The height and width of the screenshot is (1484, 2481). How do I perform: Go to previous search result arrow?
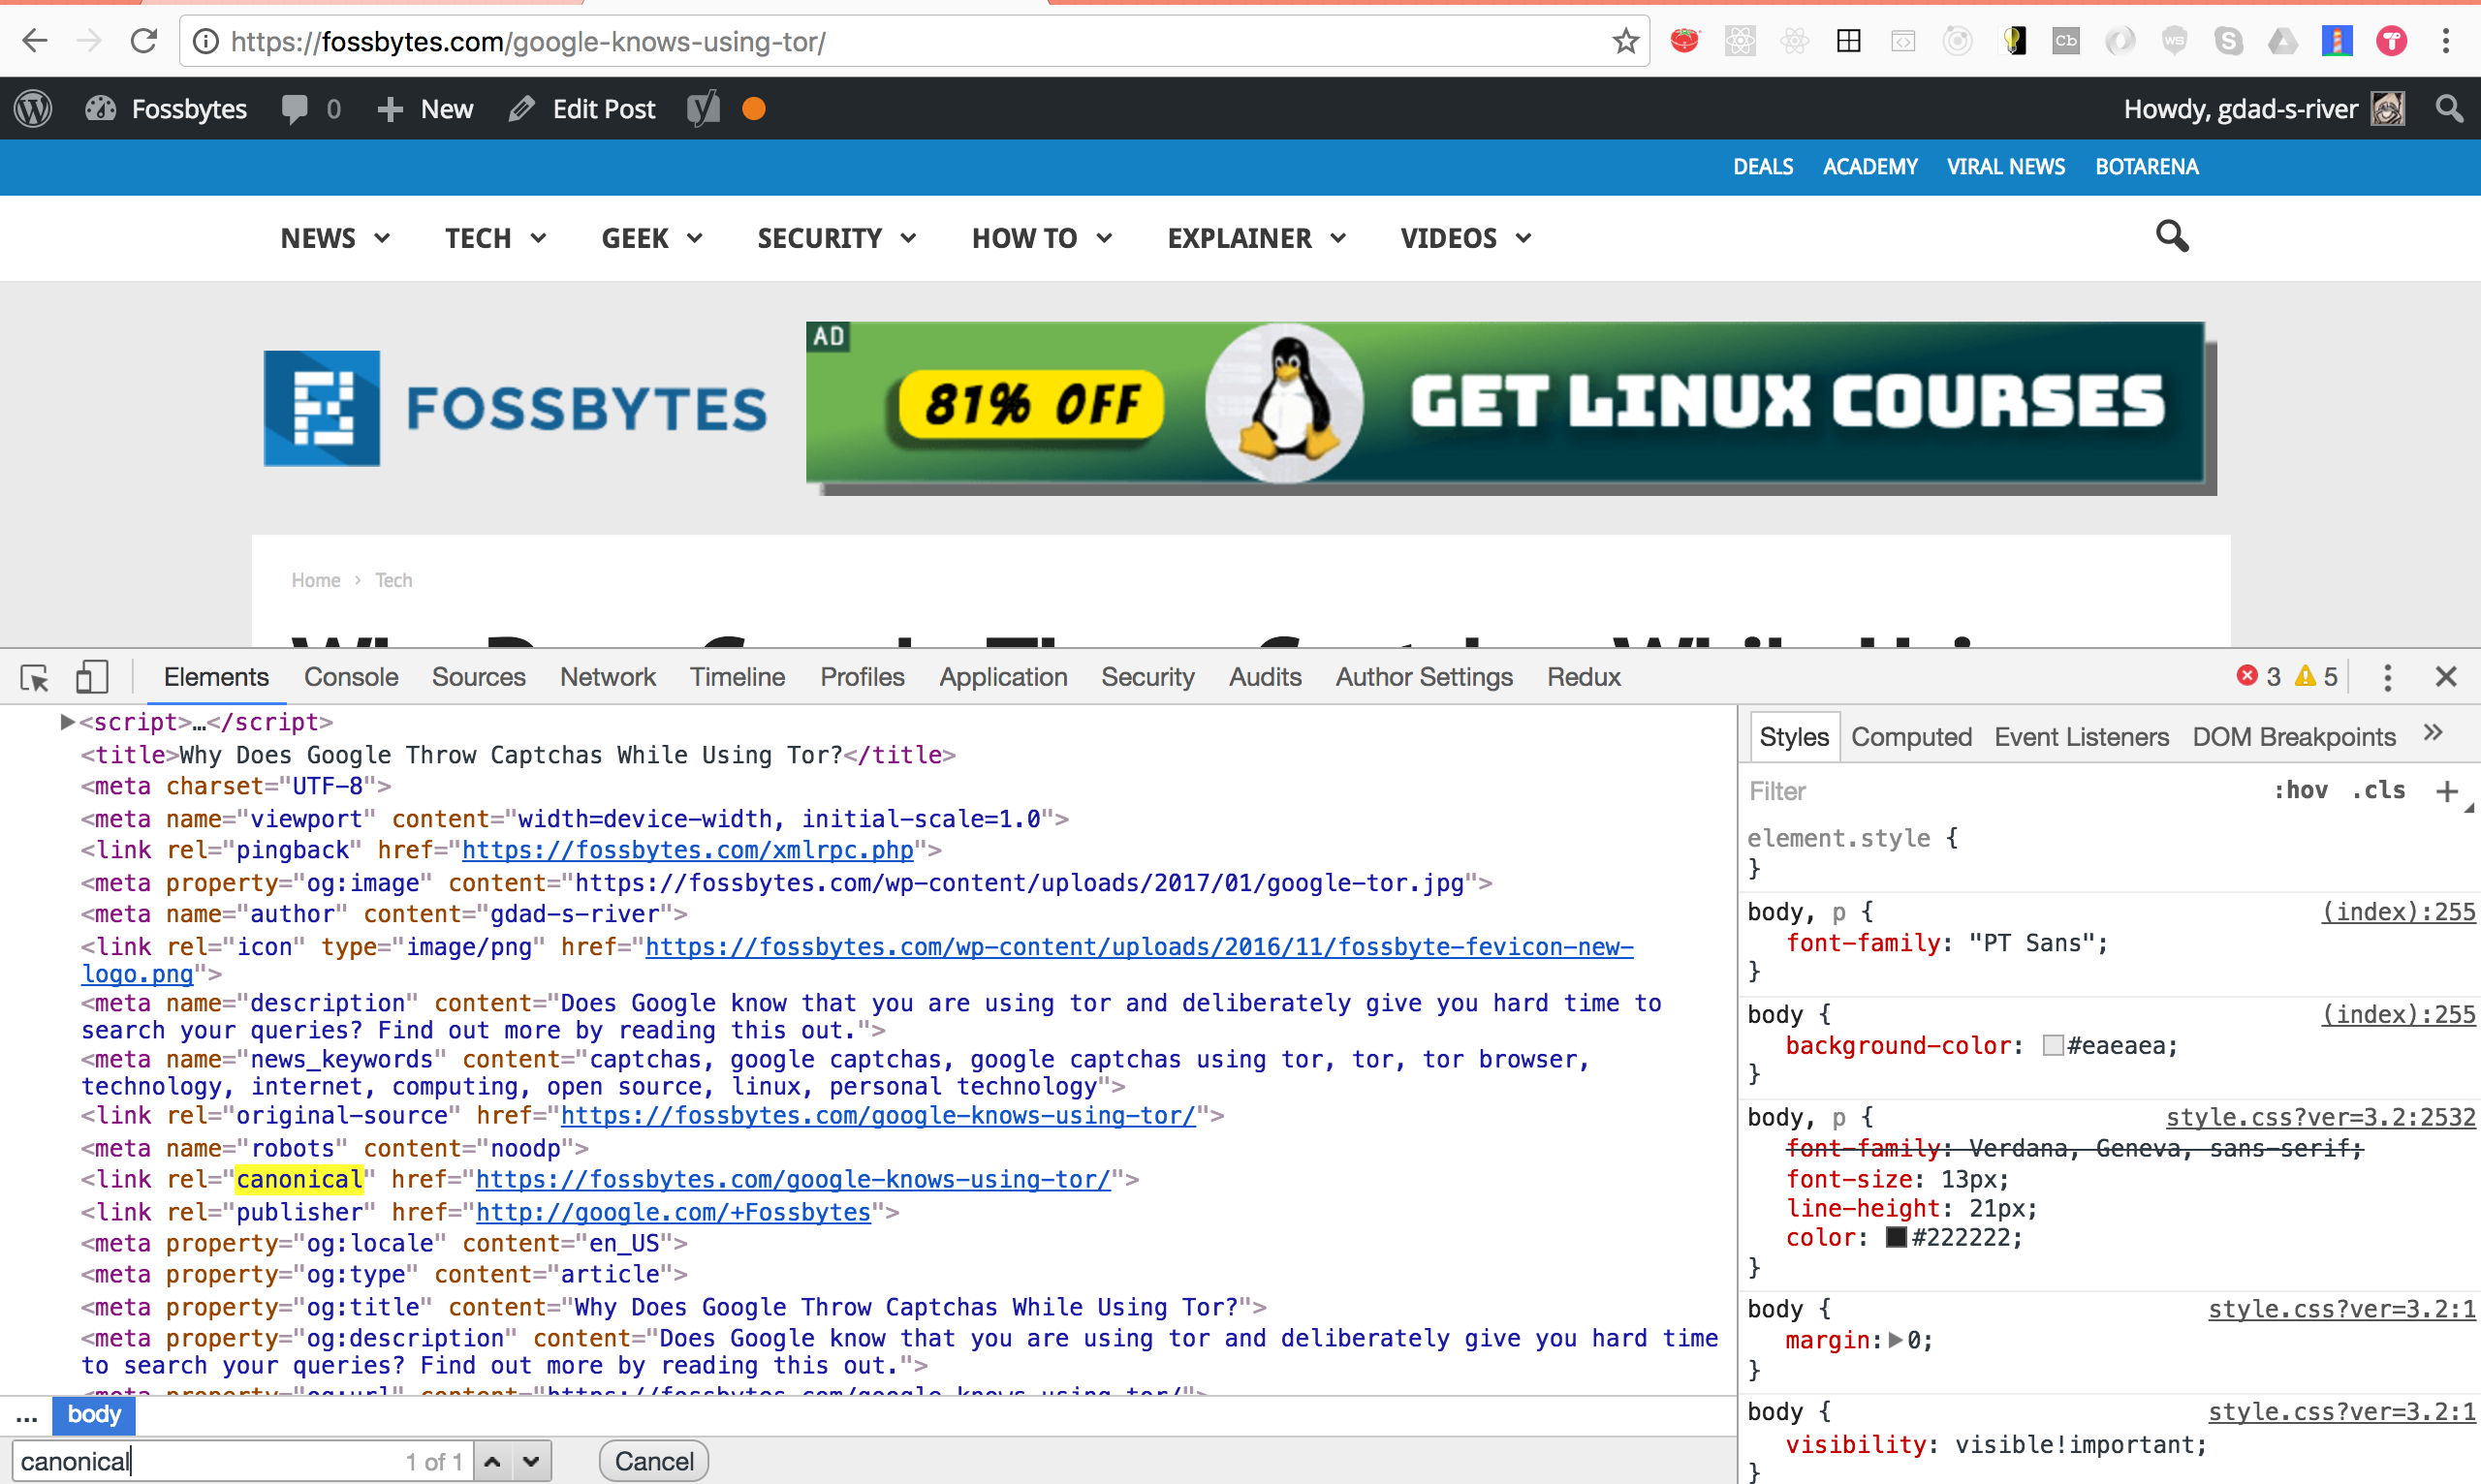pyautogui.click(x=492, y=1462)
